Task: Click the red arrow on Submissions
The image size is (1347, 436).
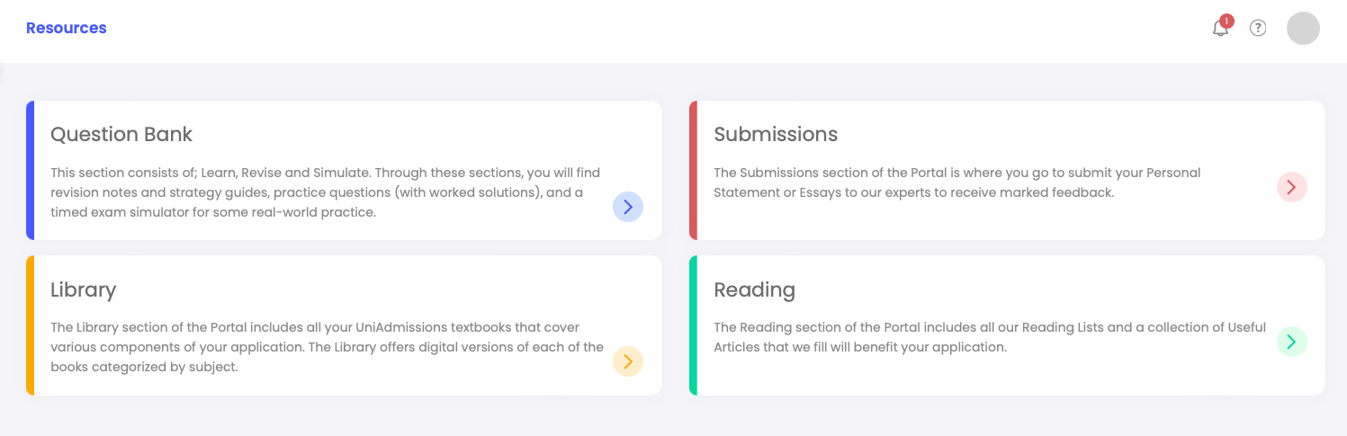Action: click(x=1291, y=187)
